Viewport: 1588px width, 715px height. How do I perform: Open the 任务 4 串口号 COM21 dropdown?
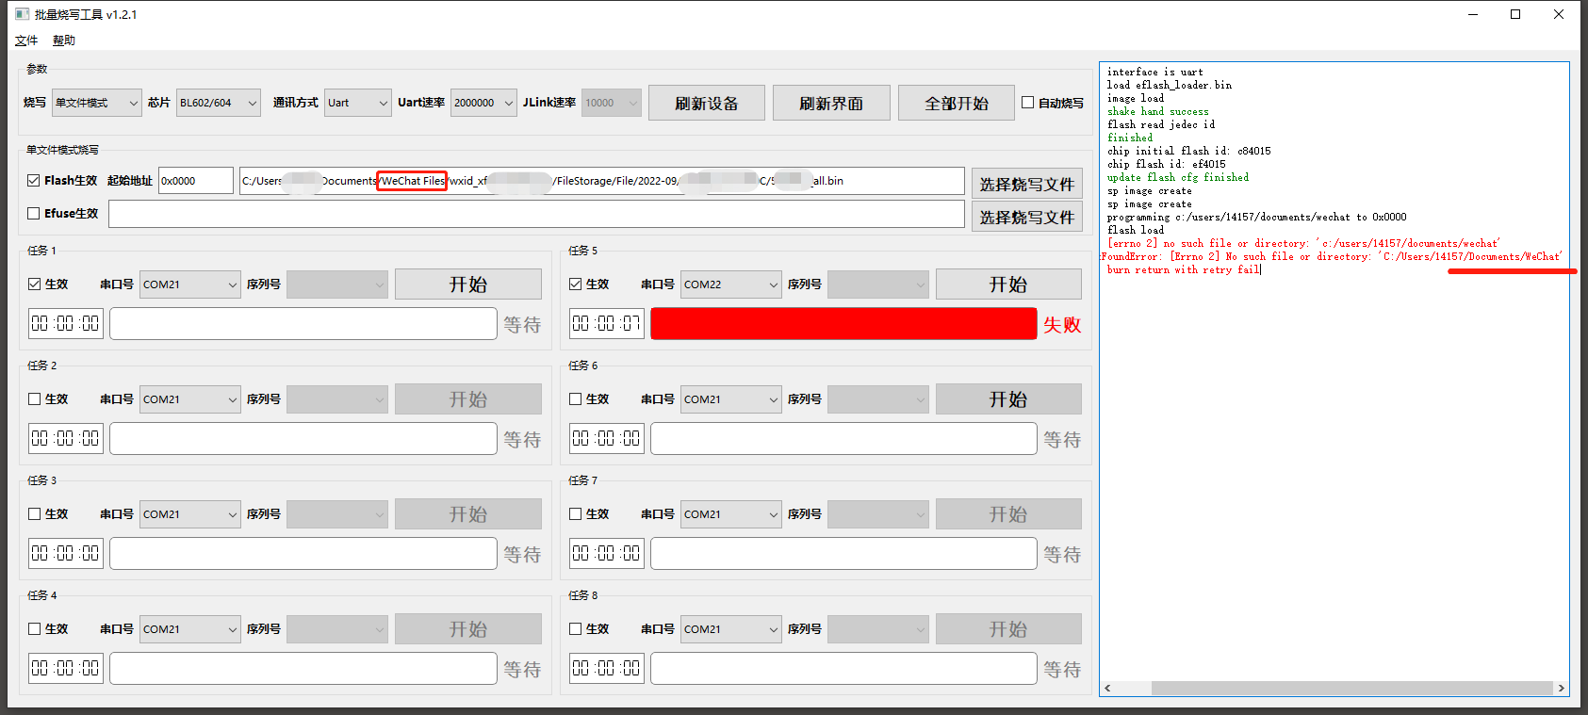coord(190,628)
